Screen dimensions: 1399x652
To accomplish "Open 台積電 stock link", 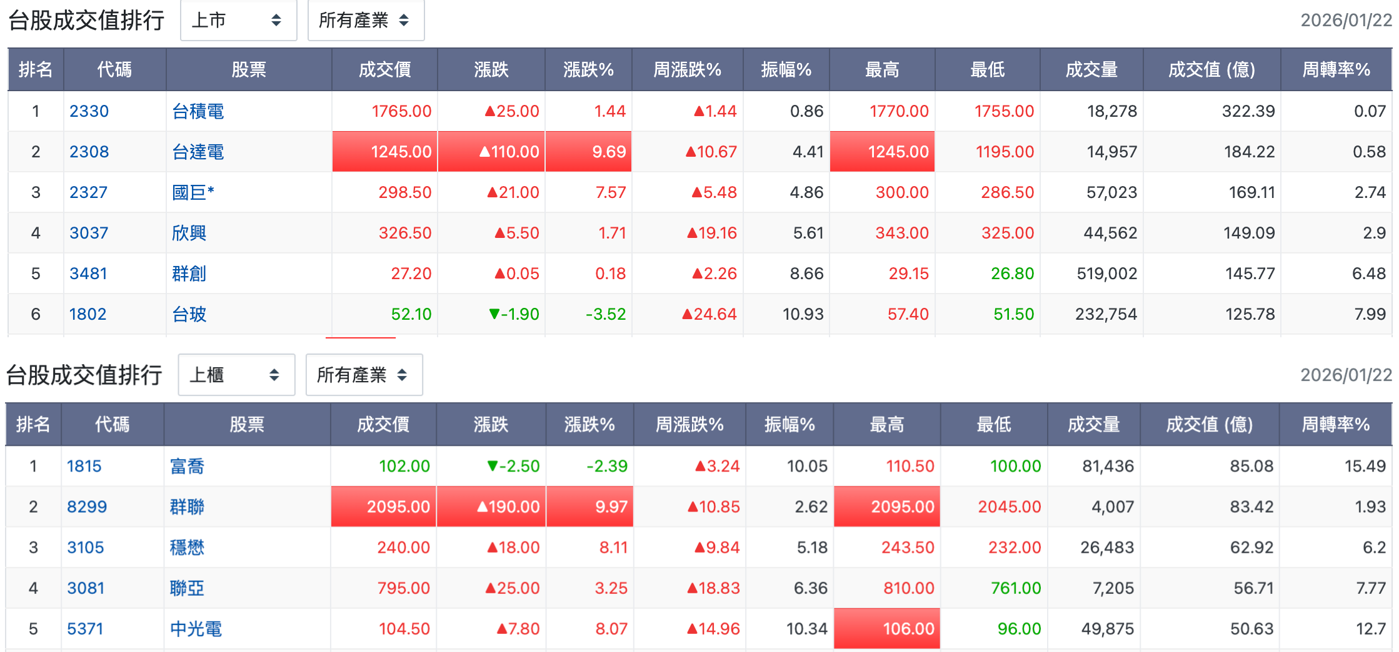I will tap(198, 111).
